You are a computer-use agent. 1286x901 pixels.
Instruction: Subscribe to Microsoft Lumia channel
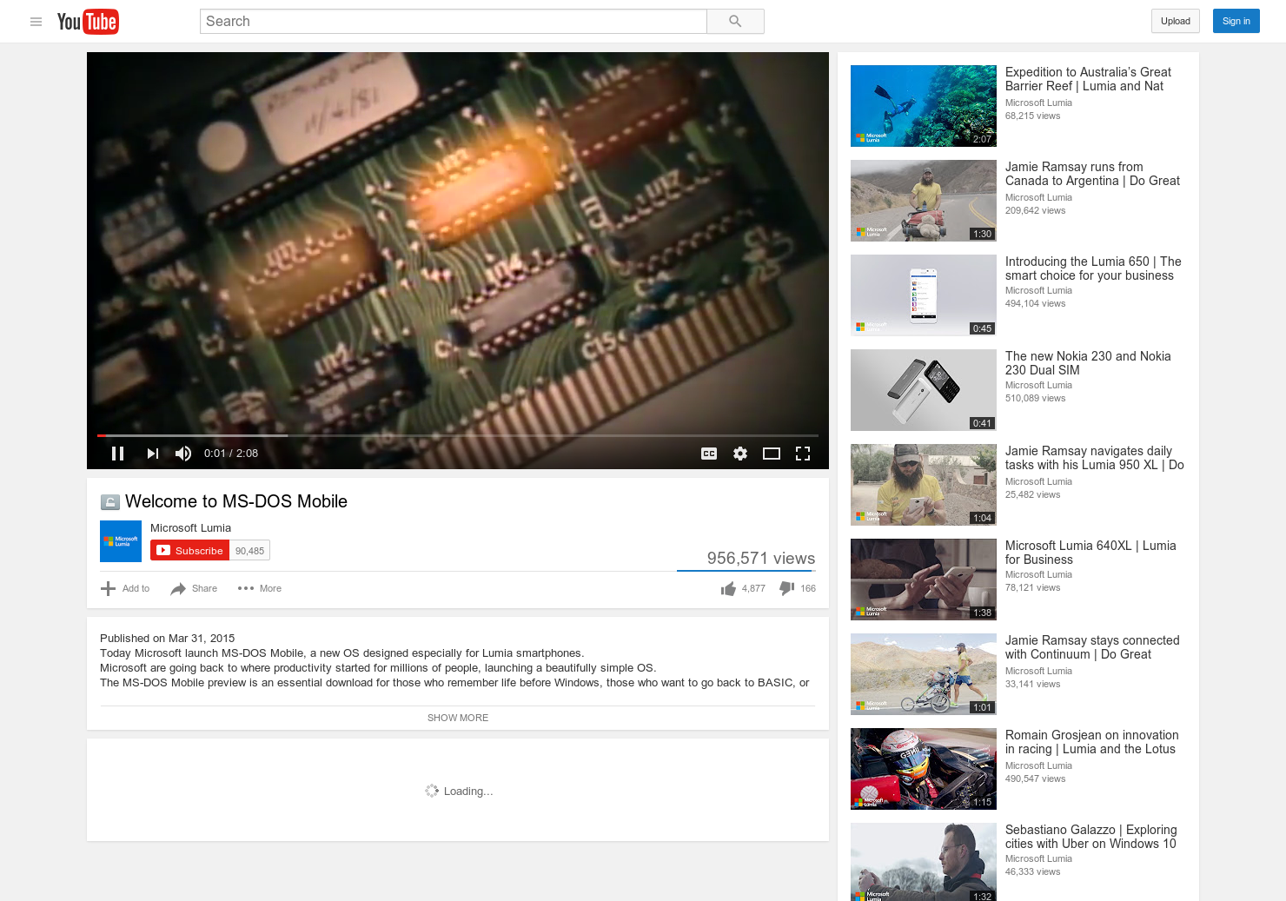coord(189,551)
